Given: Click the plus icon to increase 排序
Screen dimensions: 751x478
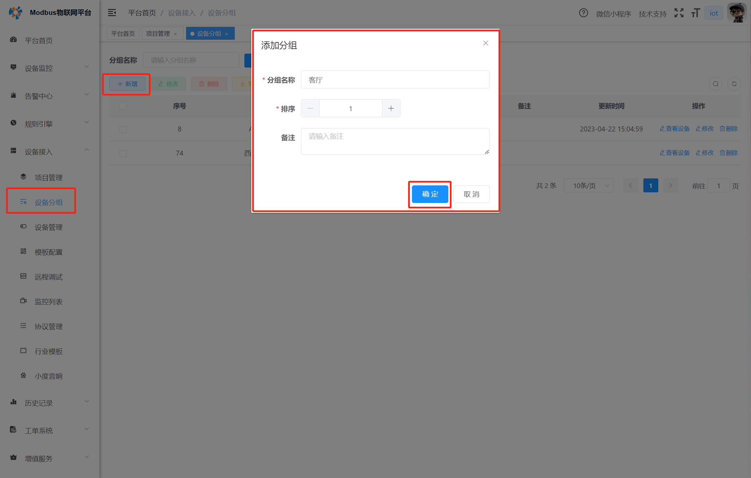Looking at the screenshot, I should 391,109.
